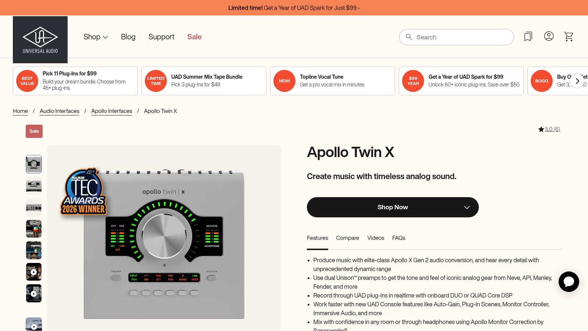Open the Support menu item
588x331 pixels.
pyautogui.click(x=161, y=37)
